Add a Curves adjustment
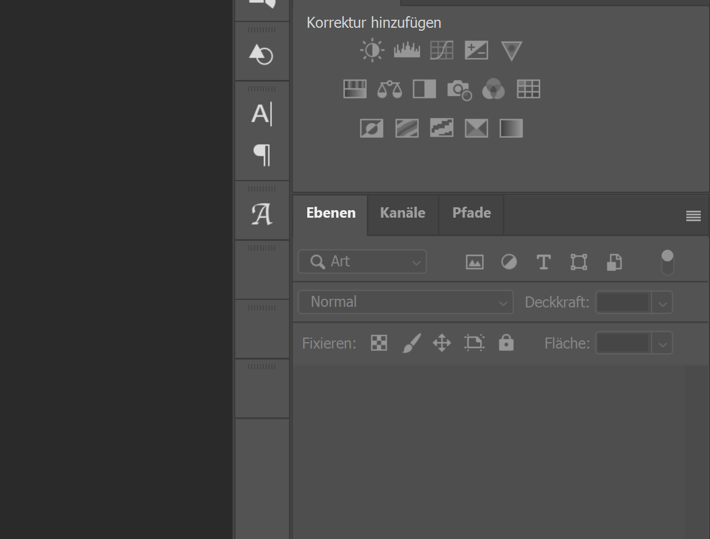710x539 pixels. click(442, 50)
